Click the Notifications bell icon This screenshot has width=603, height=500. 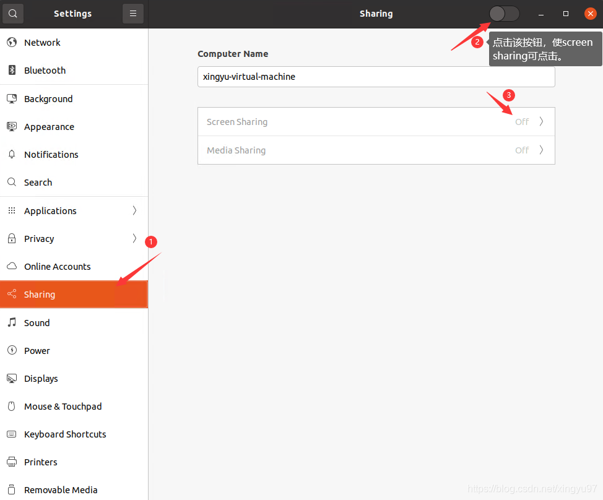pos(12,155)
